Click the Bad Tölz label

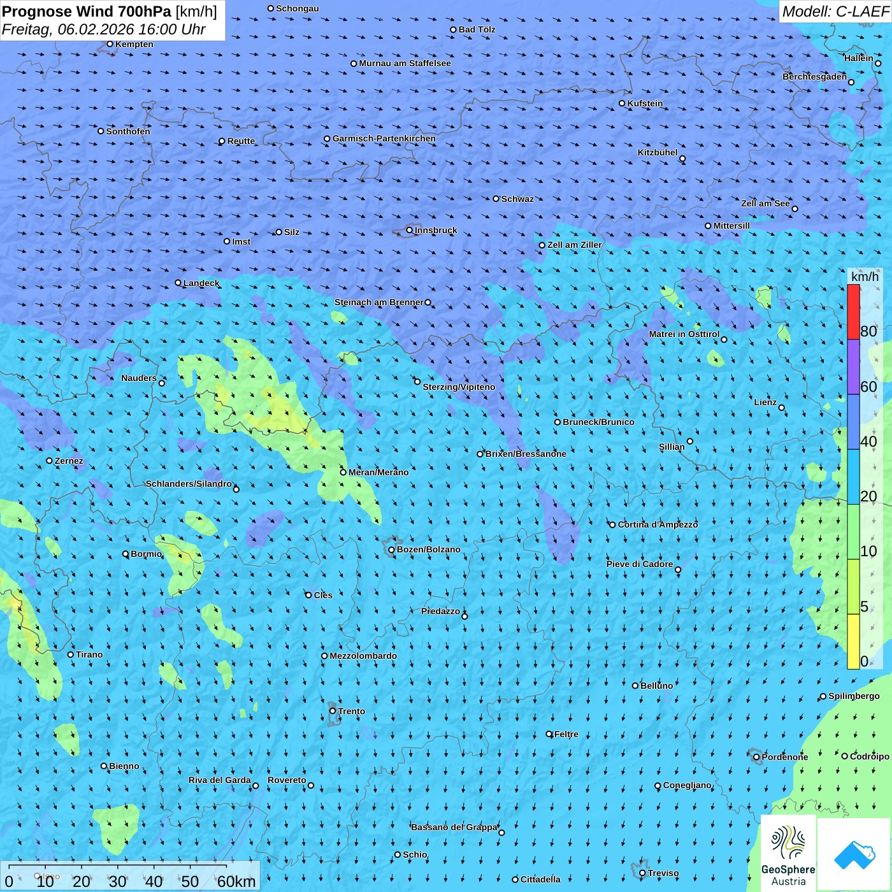477,29
